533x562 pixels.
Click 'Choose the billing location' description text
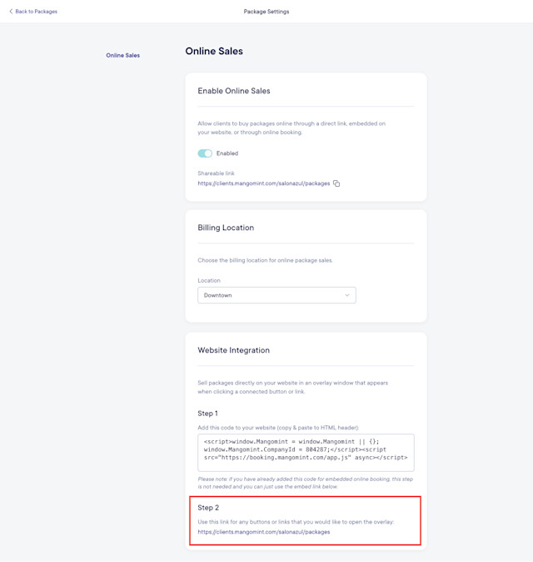pyautogui.click(x=265, y=260)
